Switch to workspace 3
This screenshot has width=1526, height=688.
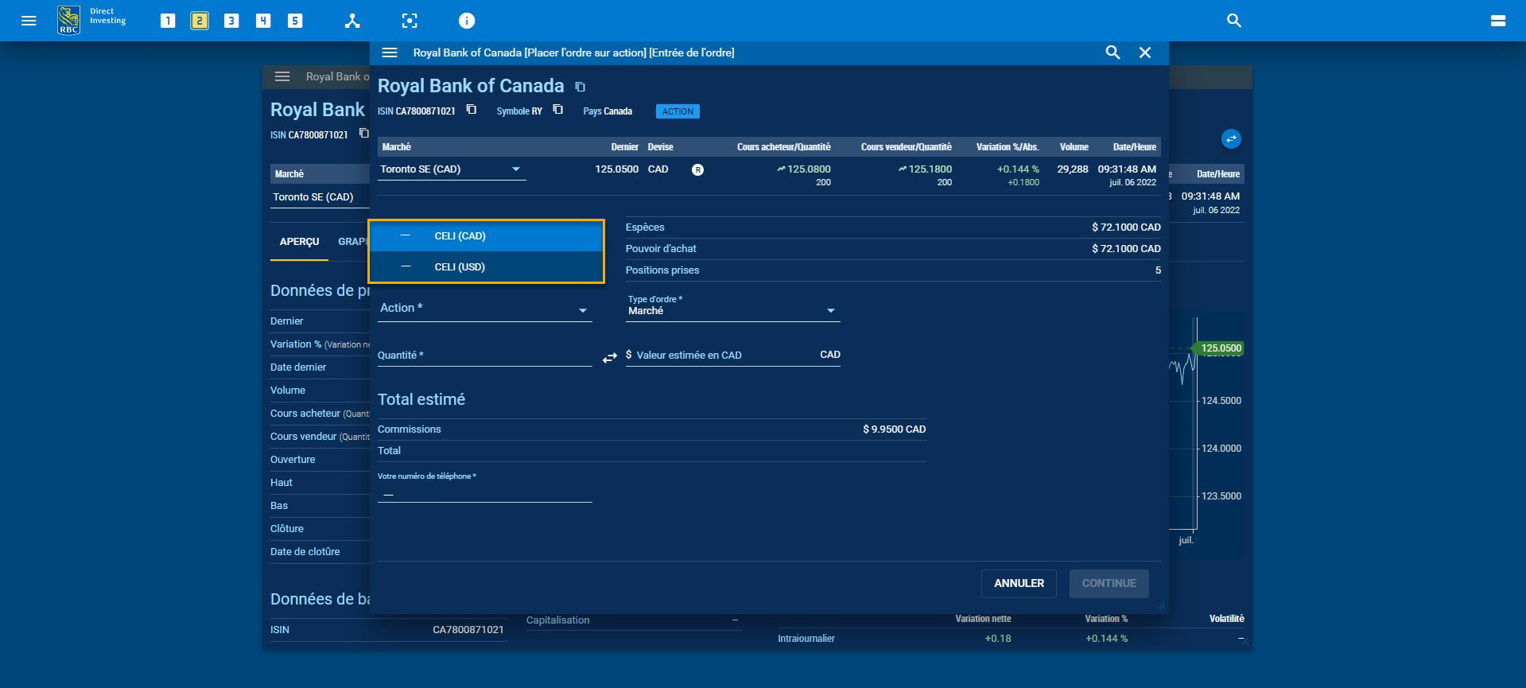(231, 21)
